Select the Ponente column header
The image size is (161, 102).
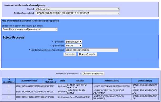click(80, 81)
